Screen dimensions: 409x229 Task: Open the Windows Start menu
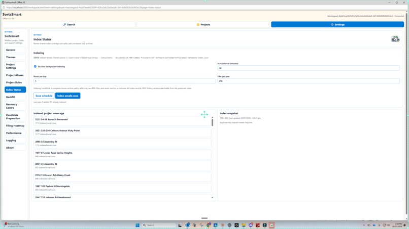pyautogui.click(x=138, y=225)
